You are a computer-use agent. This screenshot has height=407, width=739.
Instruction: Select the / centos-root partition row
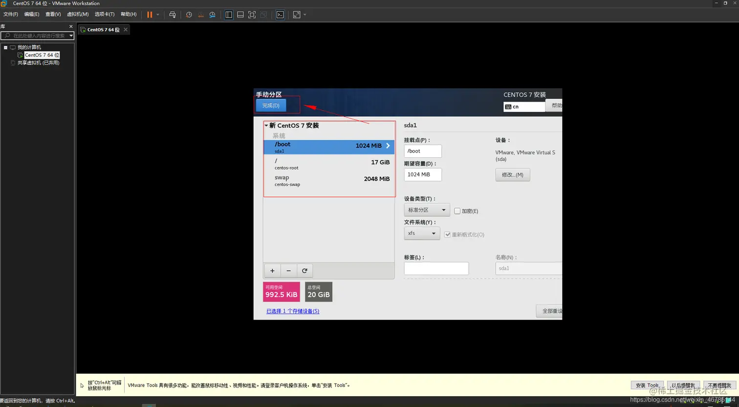[x=329, y=164]
